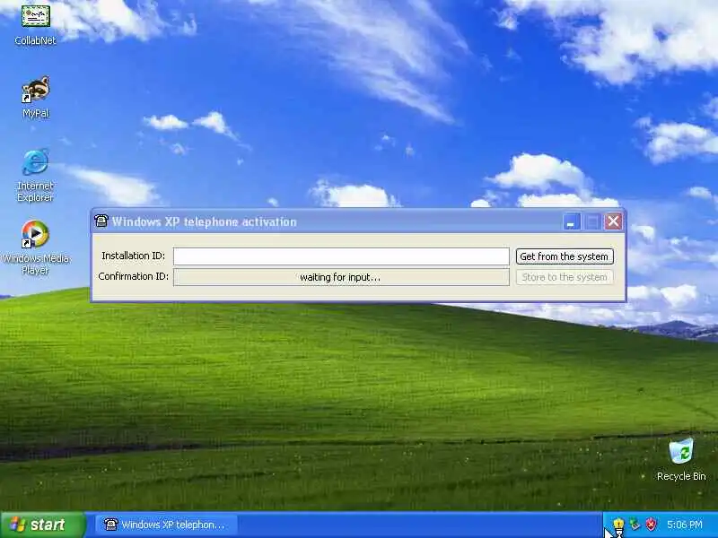Click the 5:06 PM system clock
This screenshot has width=718, height=538.
(x=685, y=525)
